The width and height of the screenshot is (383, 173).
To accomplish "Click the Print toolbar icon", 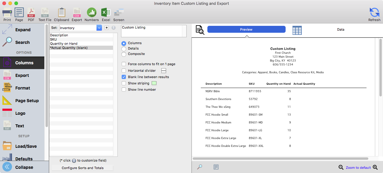I will pyautogui.click(x=7, y=13).
